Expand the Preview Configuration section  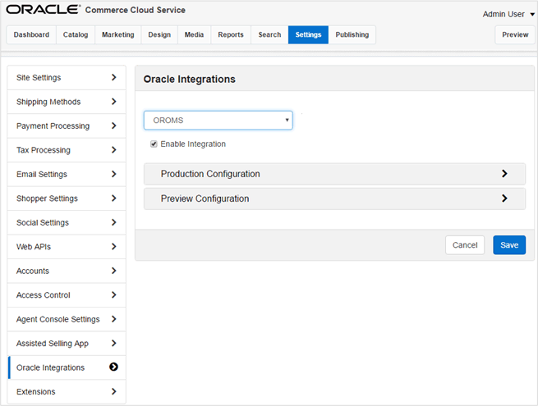[x=334, y=198]
